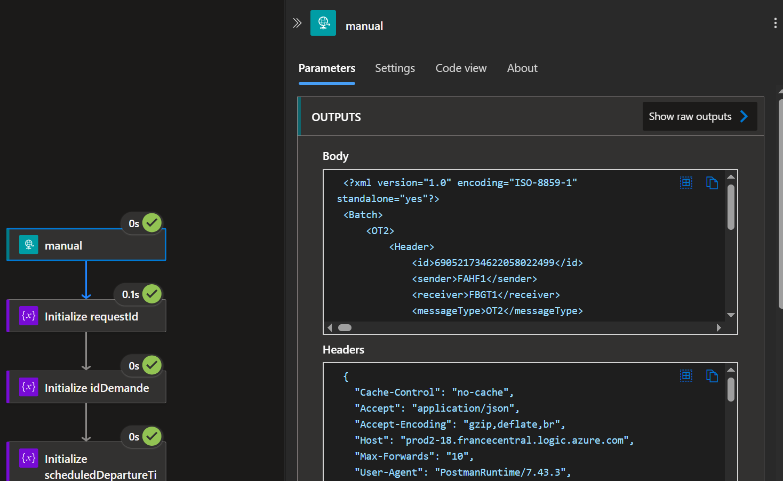
Task: Collapse the panel with the double-chevron
Action: coord(297,23)
